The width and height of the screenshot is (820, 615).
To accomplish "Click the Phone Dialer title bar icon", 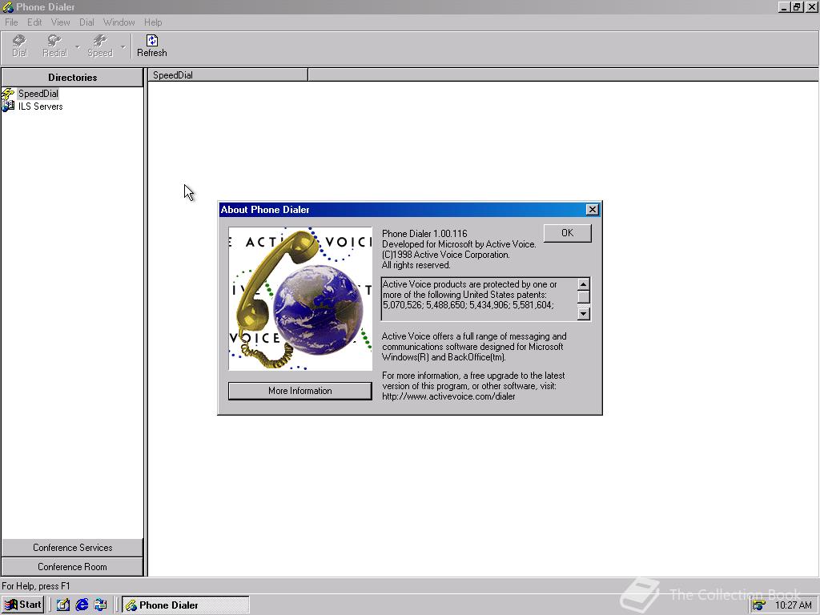I will tap(8, 6).
